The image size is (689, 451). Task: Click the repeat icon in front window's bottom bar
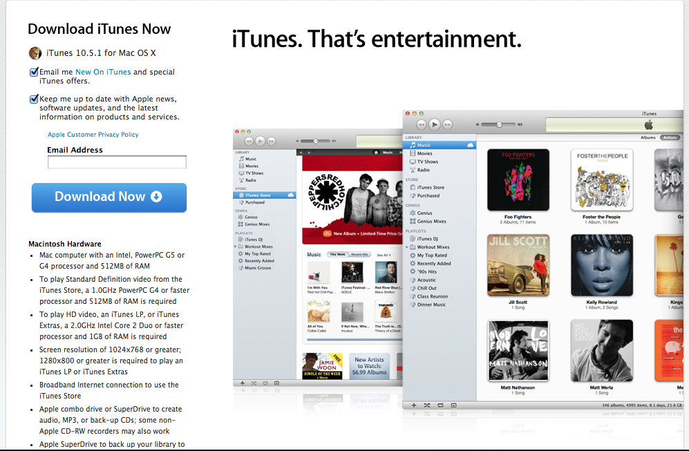(440, 405)
